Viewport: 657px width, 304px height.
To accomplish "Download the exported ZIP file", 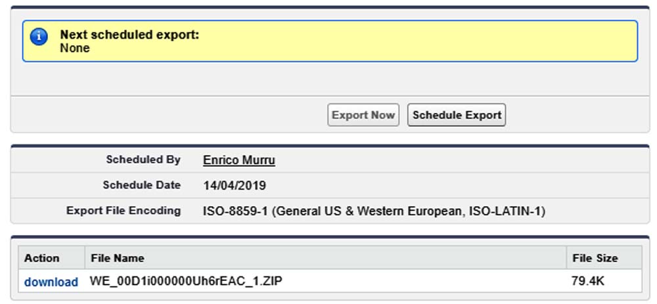I will tap(51, 282).
